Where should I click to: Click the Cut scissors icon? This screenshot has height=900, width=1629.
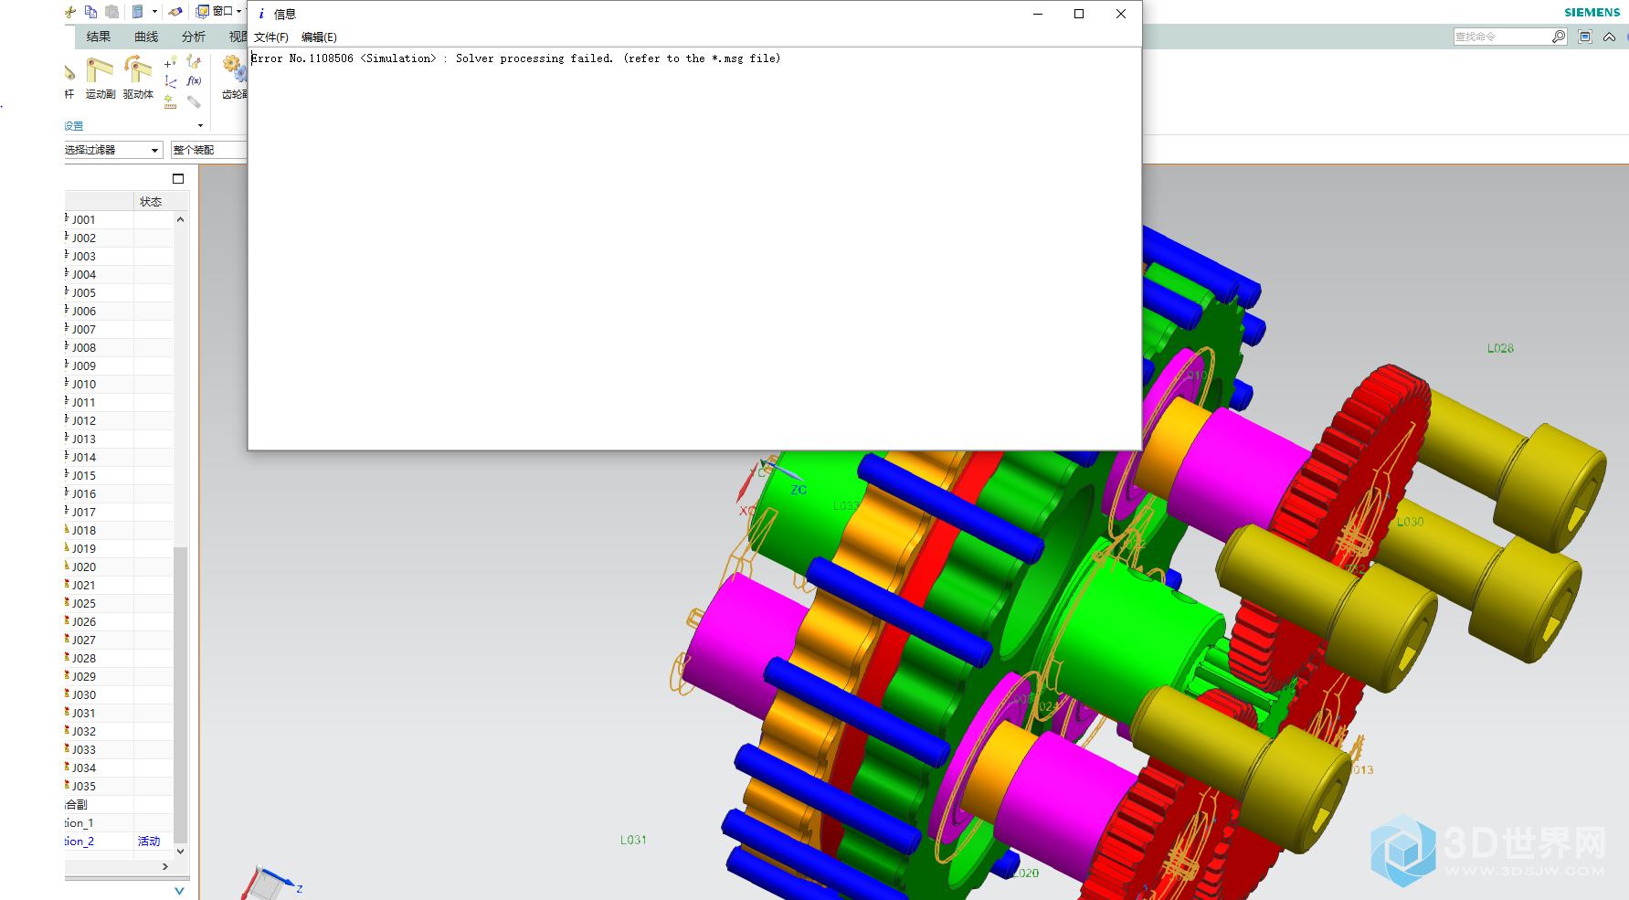[70, 12]
